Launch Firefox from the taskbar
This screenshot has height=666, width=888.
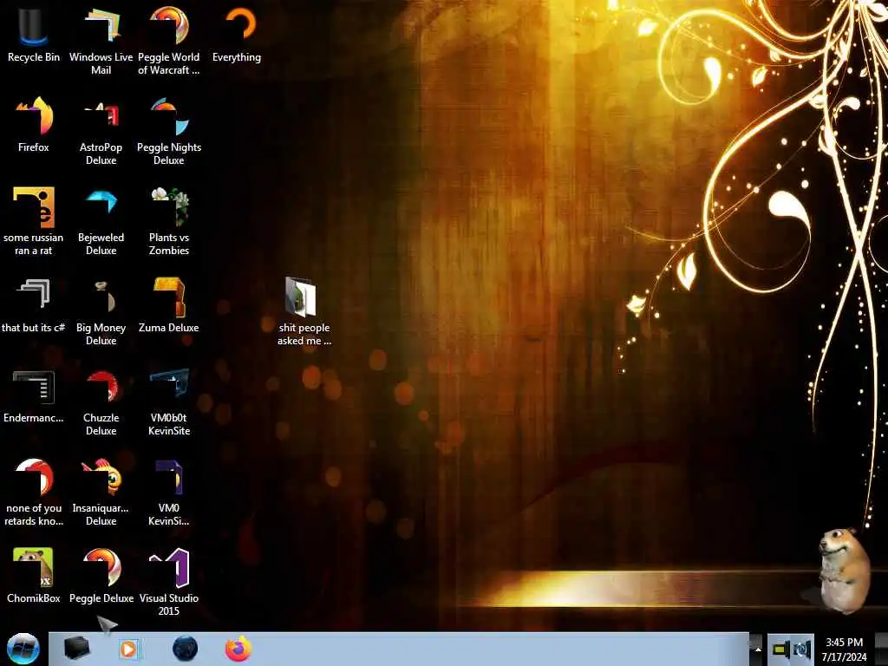pyautogui.click(x=238, y=649)
